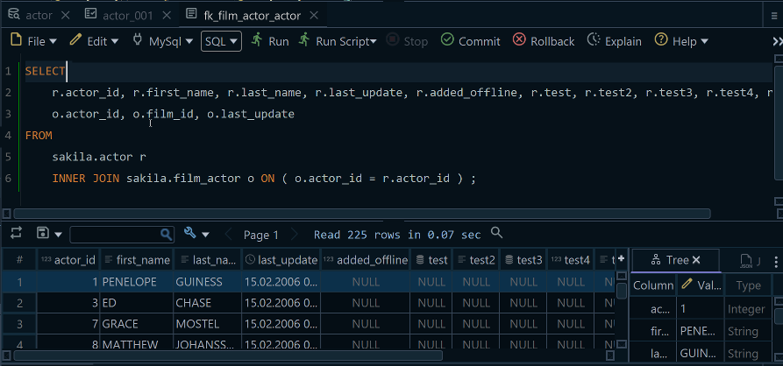The image size is (783, 366).
Task: Show more toolbar items via the overflow arrows
Action: [x=777, y=41]
